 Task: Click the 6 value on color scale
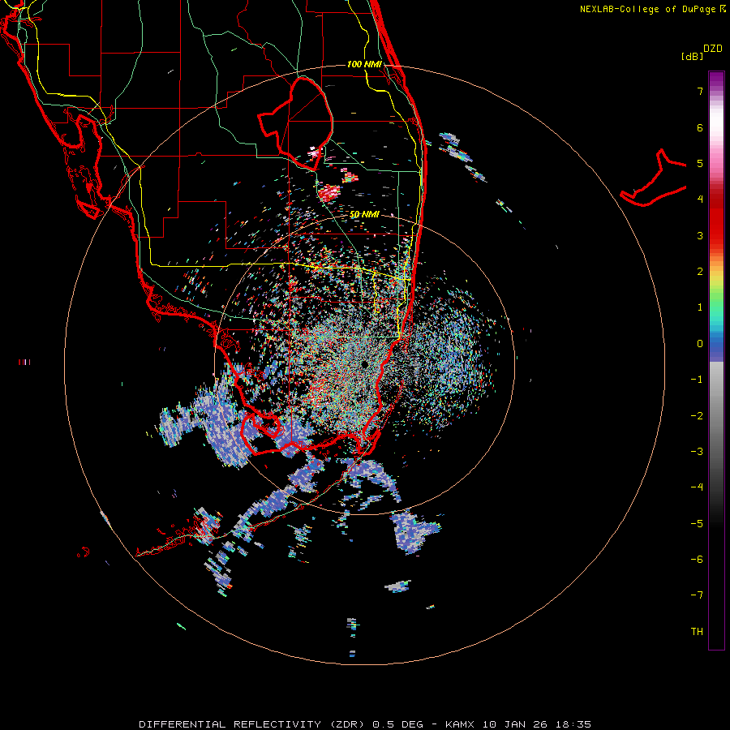pyautogui.click(x=700, y=127)
